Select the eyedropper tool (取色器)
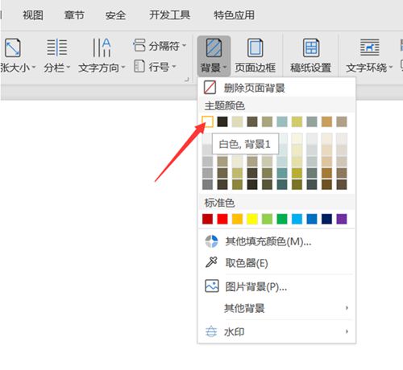This screenshot has height=370, width=403. click(211, 262)
